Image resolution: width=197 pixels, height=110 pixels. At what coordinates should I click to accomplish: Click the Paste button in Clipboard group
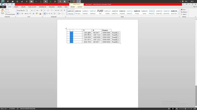pos(2,12)
